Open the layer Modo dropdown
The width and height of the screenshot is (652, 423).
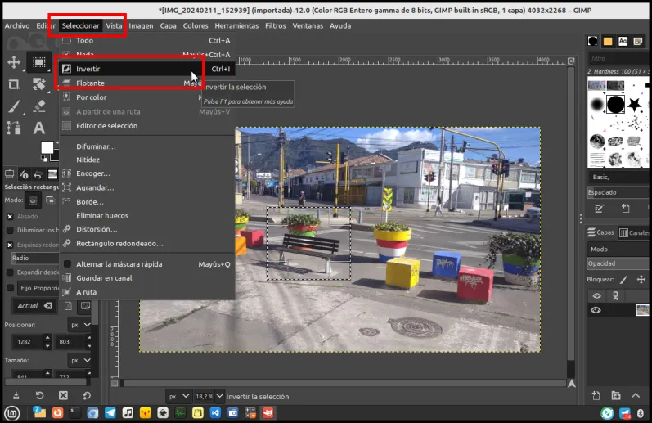coord(618,250)
